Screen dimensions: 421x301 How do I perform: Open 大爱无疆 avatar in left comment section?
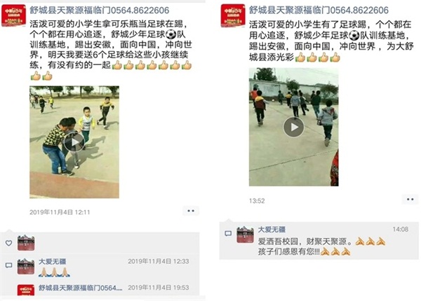click(26, 267)
